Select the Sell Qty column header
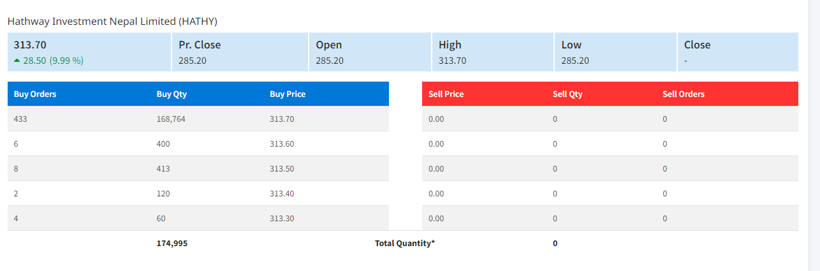Viewport: 820px width, 271px height. tap(567, 94)
